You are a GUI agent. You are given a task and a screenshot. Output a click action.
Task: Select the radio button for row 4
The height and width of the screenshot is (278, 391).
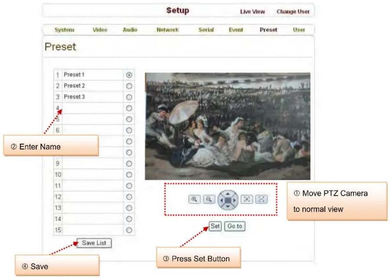129,108
